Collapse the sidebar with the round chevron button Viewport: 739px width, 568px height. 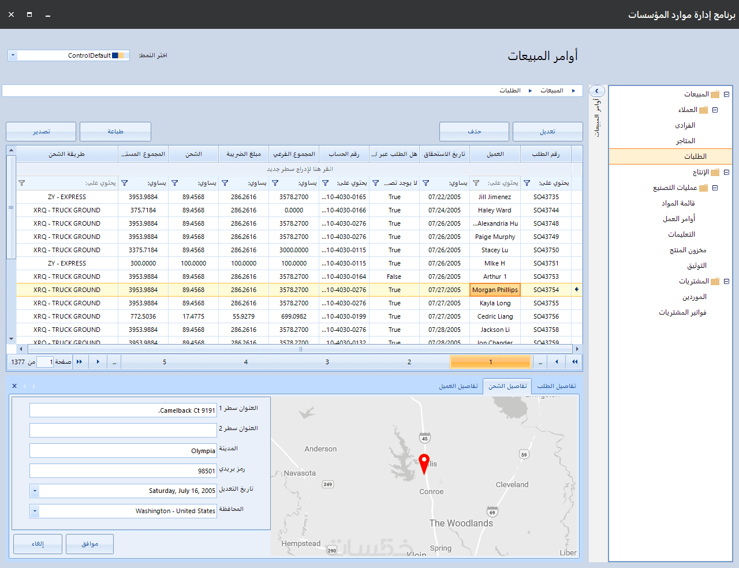[x=597, y=91]
